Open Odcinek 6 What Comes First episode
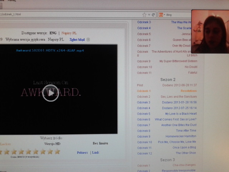 click(x=167, y=119)
